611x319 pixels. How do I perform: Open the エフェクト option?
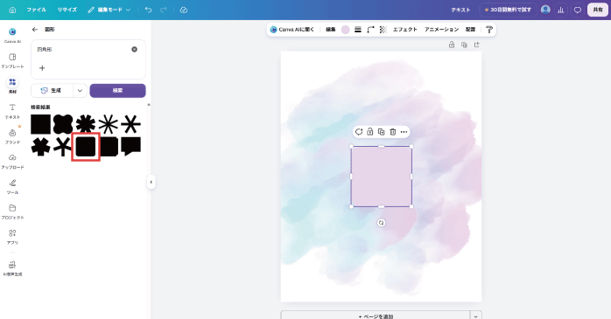pyautogui.click(x=405, y=30)
